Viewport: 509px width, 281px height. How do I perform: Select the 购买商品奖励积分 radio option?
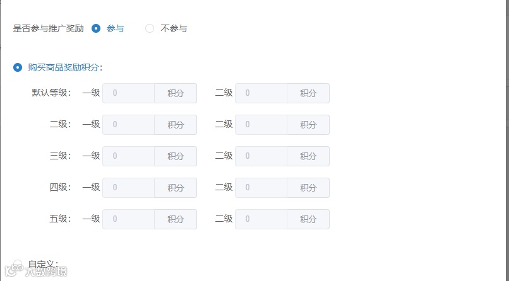point(18,67)
